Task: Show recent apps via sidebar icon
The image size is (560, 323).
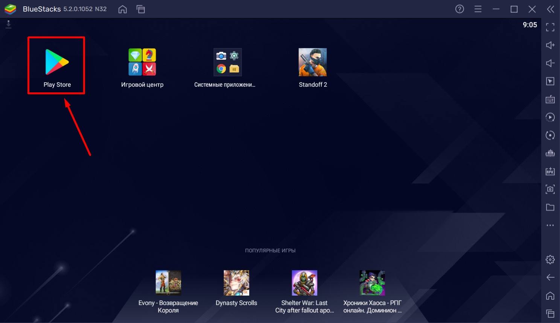Action: (x=550, y=313)
